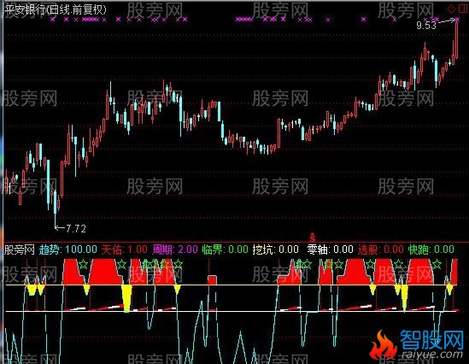Image resolution: width=469 pixels, height=364 pixels.
Task: Click the 快跑: 0.00 indicator value
Action: tap(431, 250)
